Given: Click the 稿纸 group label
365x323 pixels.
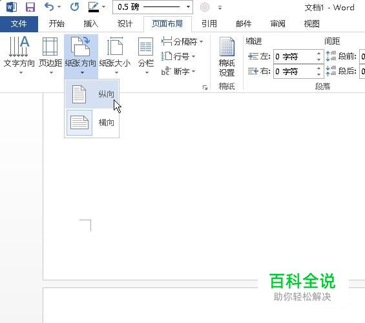Looking at the screenshot, I should point(227,87).
